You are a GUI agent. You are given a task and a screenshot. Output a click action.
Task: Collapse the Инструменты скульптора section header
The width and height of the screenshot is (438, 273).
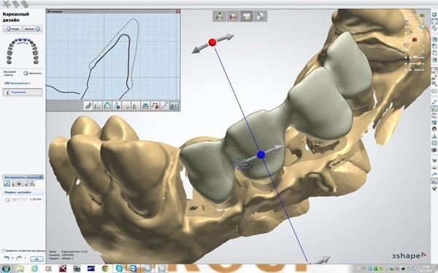pyautogui.click(x=23, y=178)
